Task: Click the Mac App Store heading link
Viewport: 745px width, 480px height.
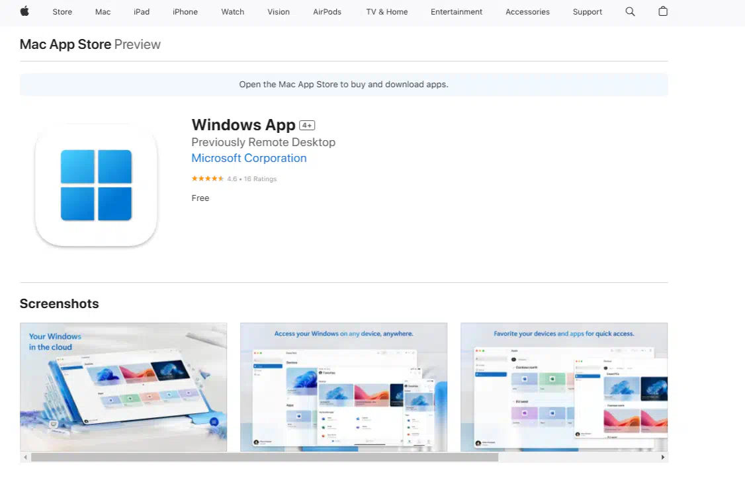Action: (66, 44)
